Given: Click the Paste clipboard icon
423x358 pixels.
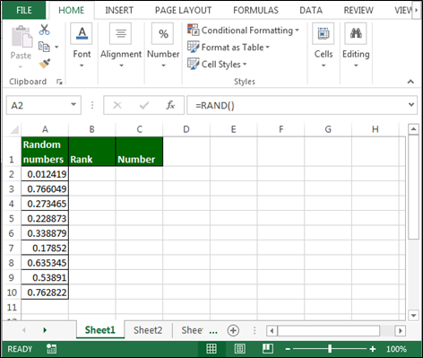Looking at the screenshot, I should (x=22, y=37).
